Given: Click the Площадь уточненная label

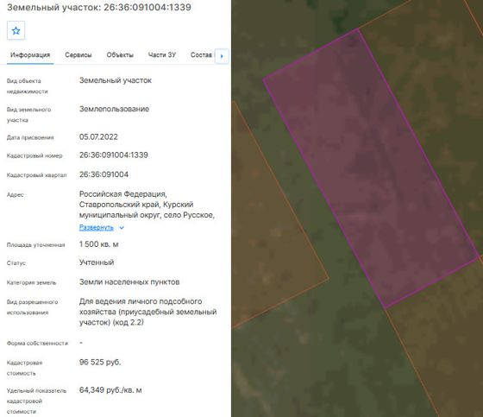Looking at the screenshot, I should [x=35, y=245].
